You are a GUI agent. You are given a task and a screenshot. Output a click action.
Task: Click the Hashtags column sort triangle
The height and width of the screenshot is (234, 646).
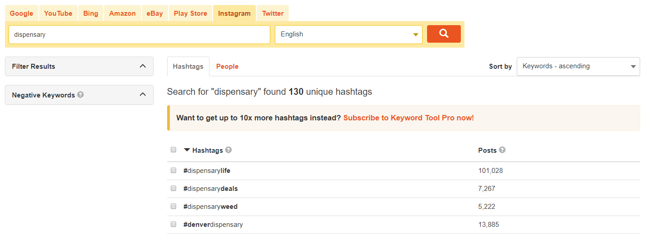click(x=187, y=150)
